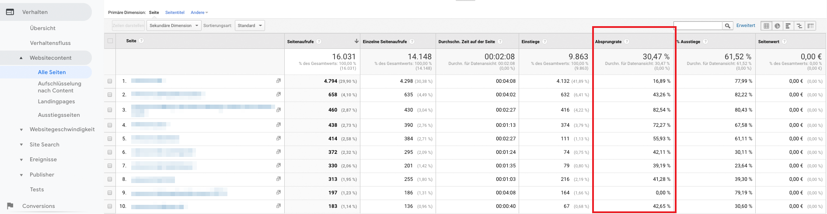Click the 82,54 % Absprungrate value
Viewport: 827px width, 214px height.
coord(662,110)
